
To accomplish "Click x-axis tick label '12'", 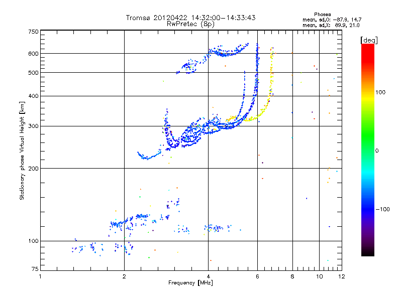I will click(x=342, y=276).
